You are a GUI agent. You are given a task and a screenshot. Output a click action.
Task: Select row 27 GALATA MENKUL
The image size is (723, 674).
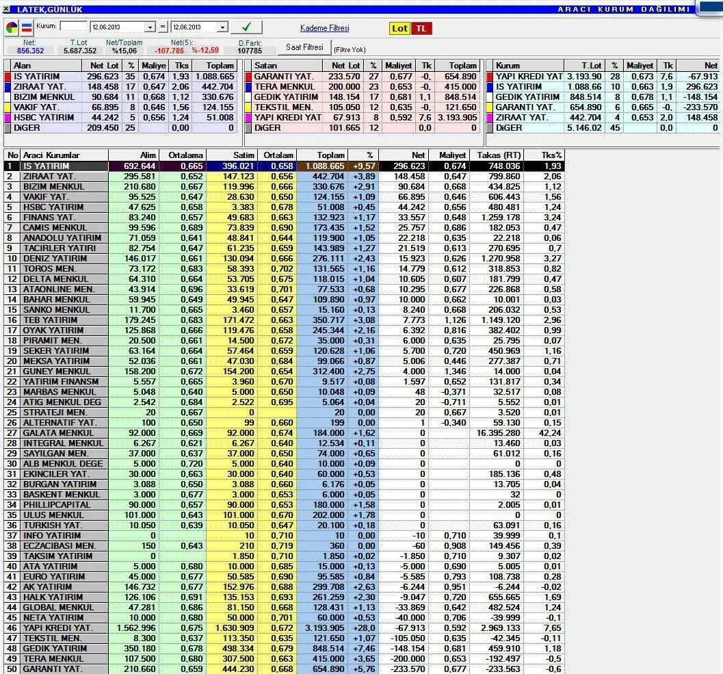point(284,432)
